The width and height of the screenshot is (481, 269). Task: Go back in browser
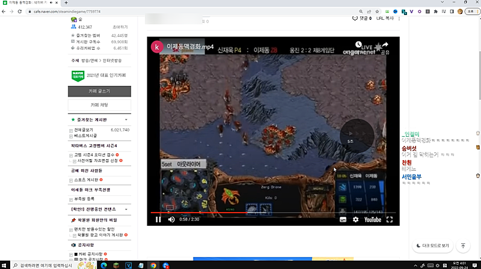4,11
